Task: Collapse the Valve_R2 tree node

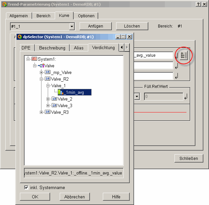Action: [x=41, y=79]
